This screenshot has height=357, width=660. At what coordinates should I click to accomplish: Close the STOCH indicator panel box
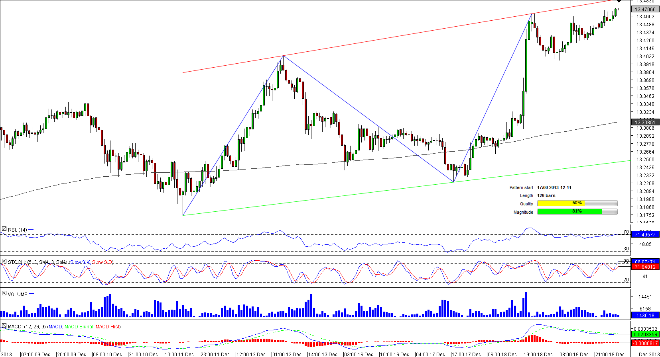[4, 261]
